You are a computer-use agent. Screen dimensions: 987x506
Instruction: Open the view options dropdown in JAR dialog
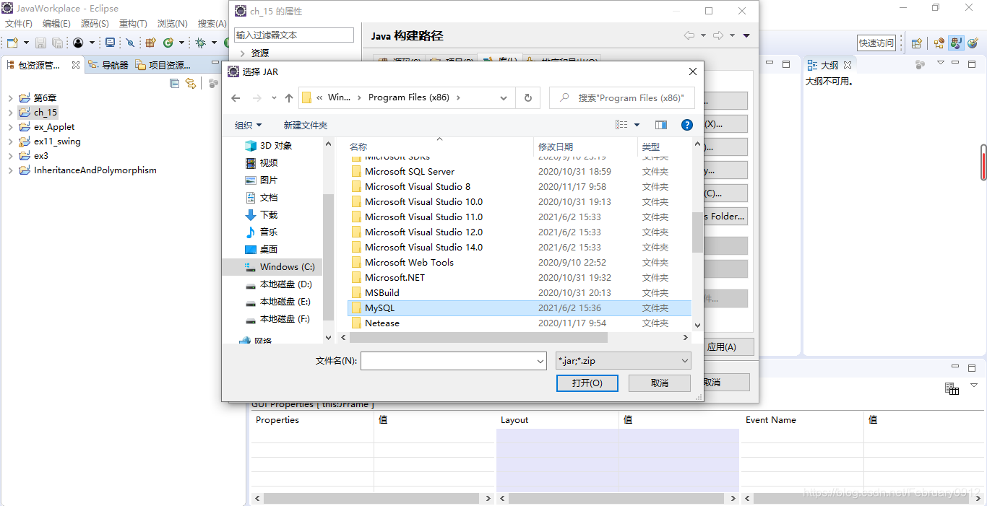pos(637,125)
